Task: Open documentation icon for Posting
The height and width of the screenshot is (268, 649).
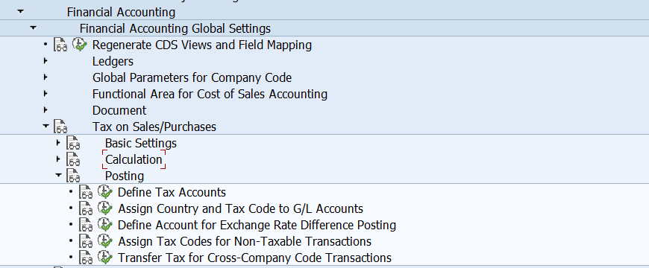Action: 73,176
